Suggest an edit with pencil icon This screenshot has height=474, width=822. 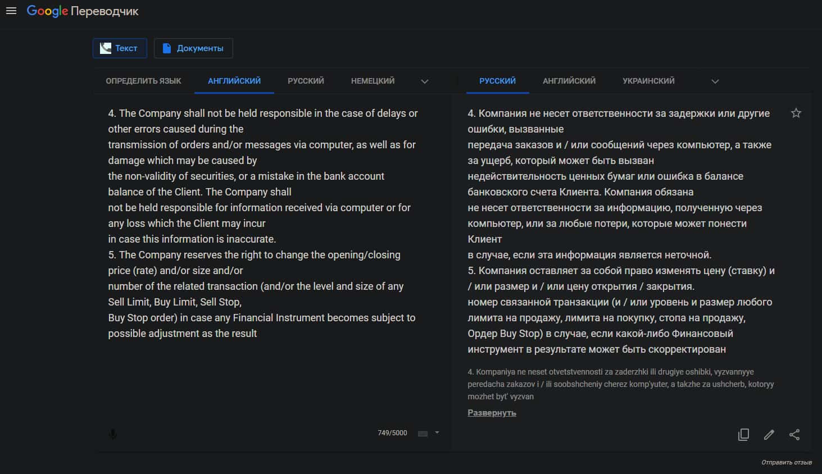[769, 434]
